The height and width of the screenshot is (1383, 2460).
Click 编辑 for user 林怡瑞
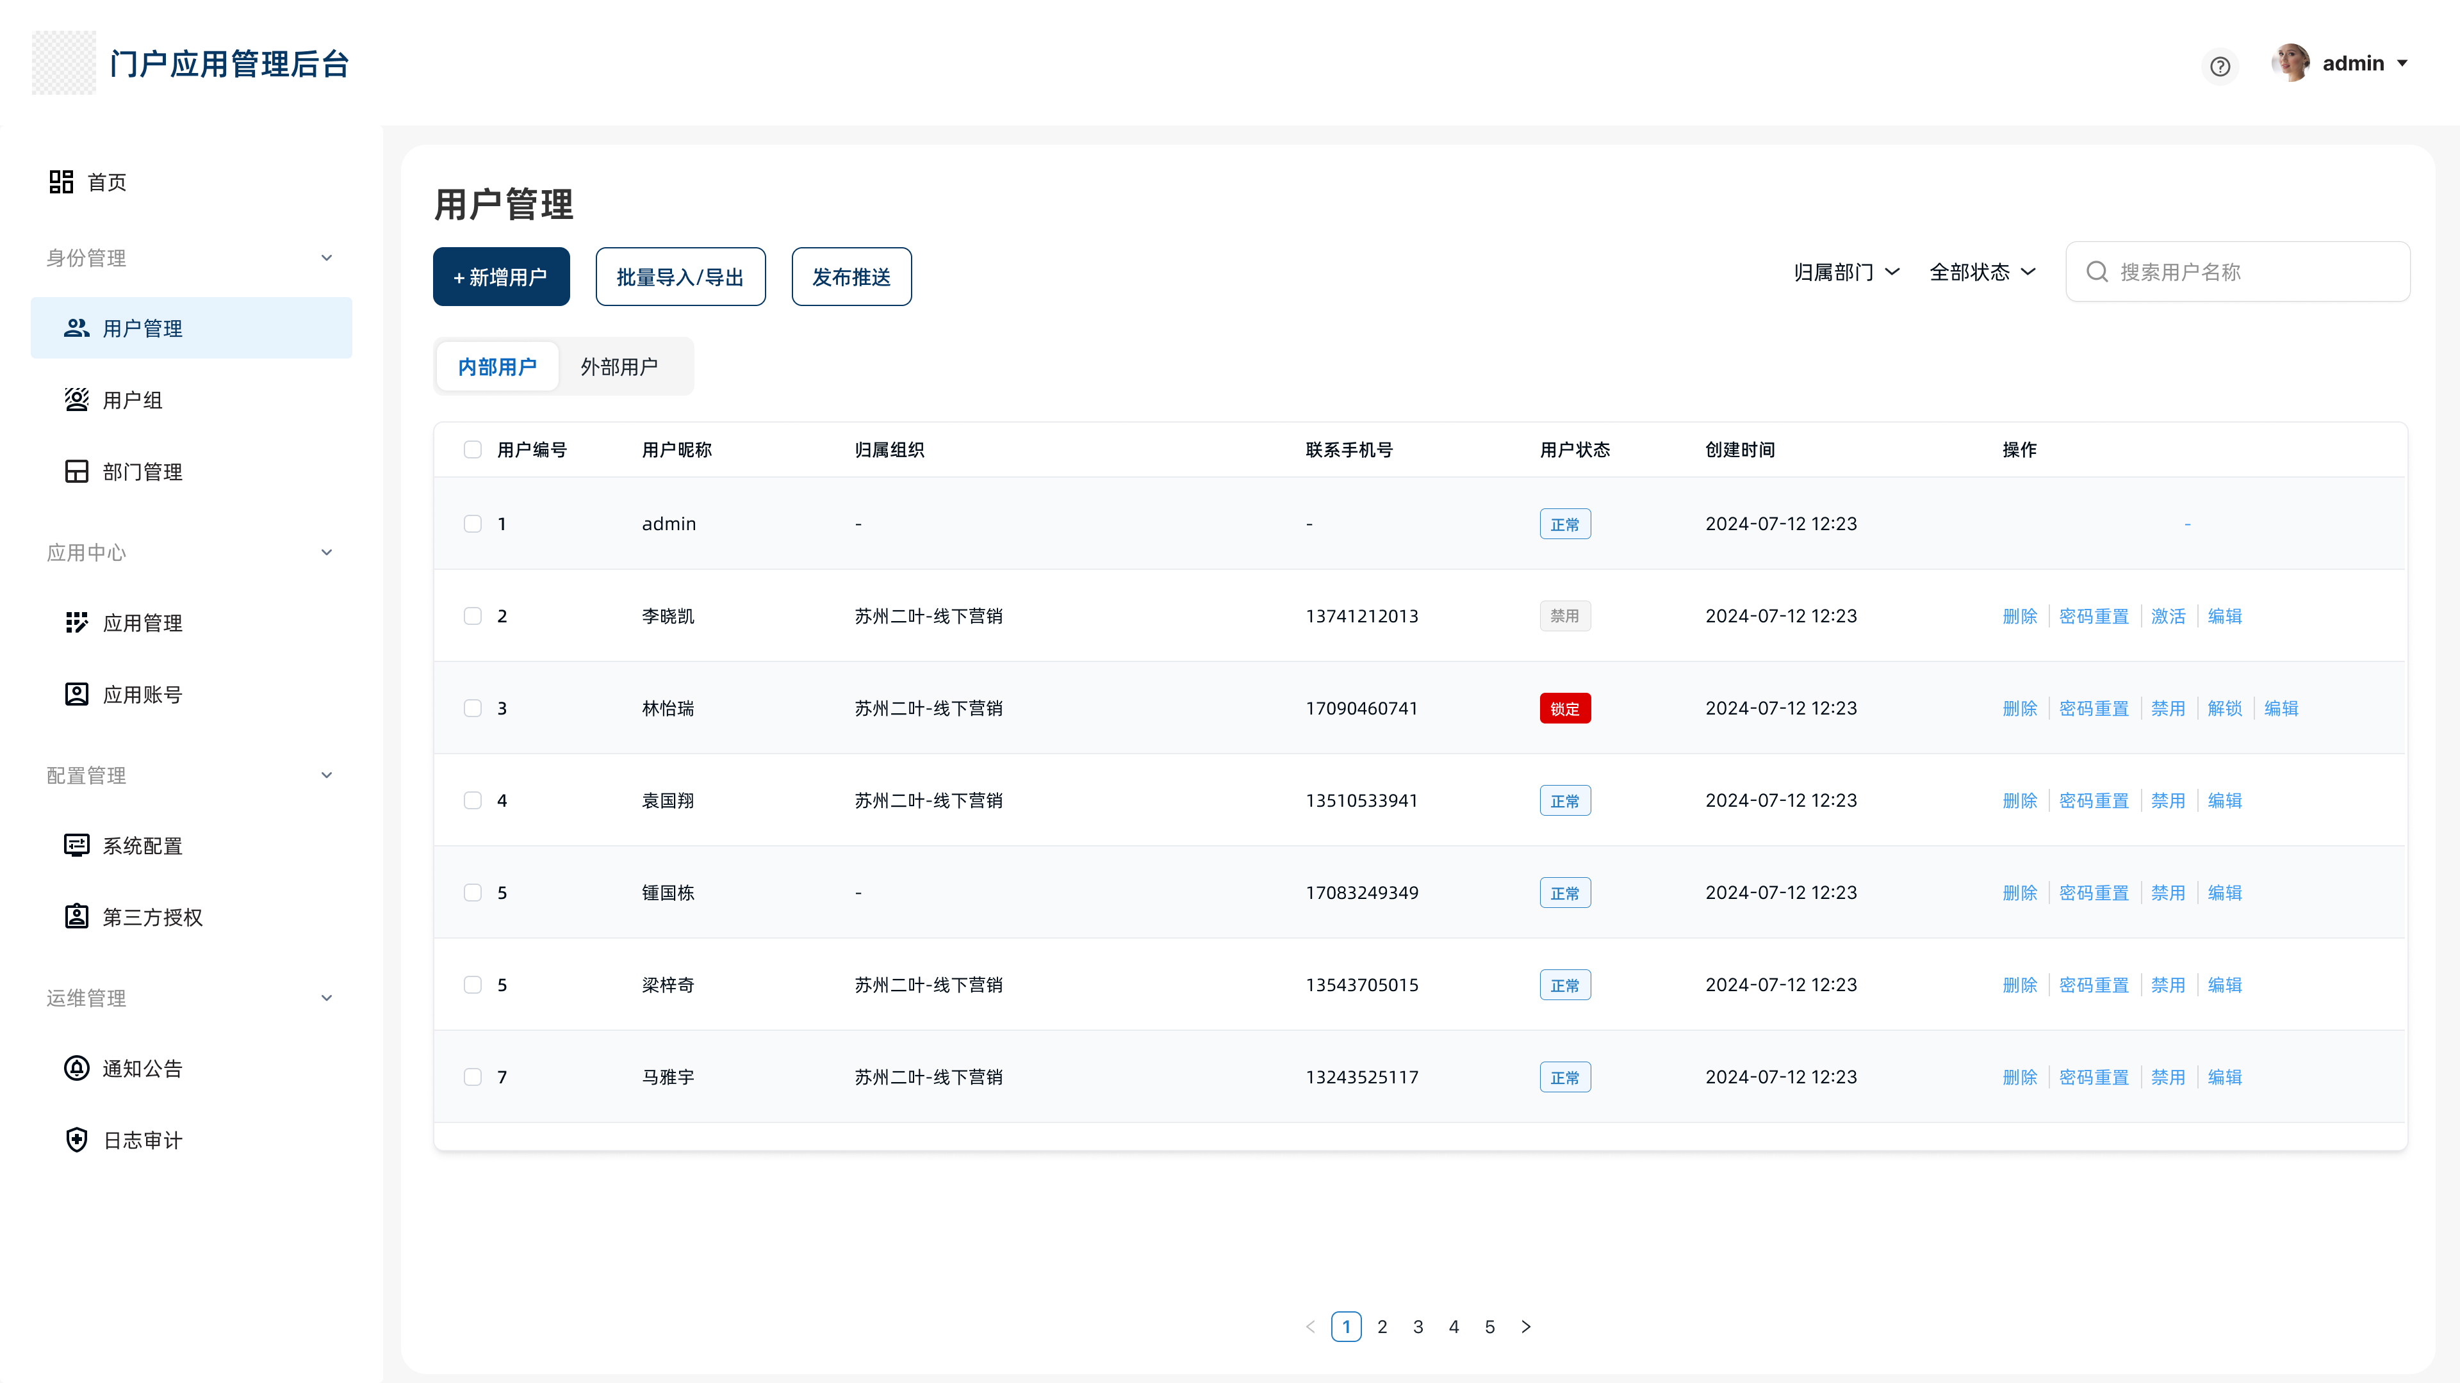point(2281,708)
